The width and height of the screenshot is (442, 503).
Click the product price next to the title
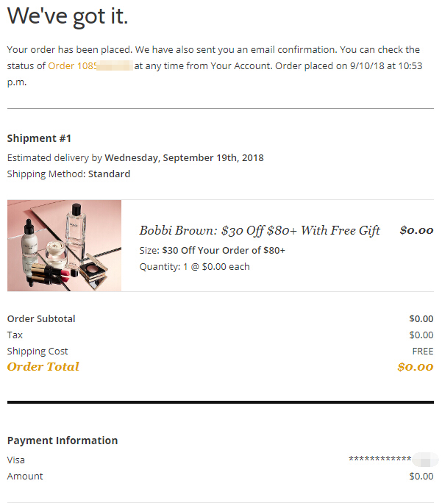pos(416,231)
